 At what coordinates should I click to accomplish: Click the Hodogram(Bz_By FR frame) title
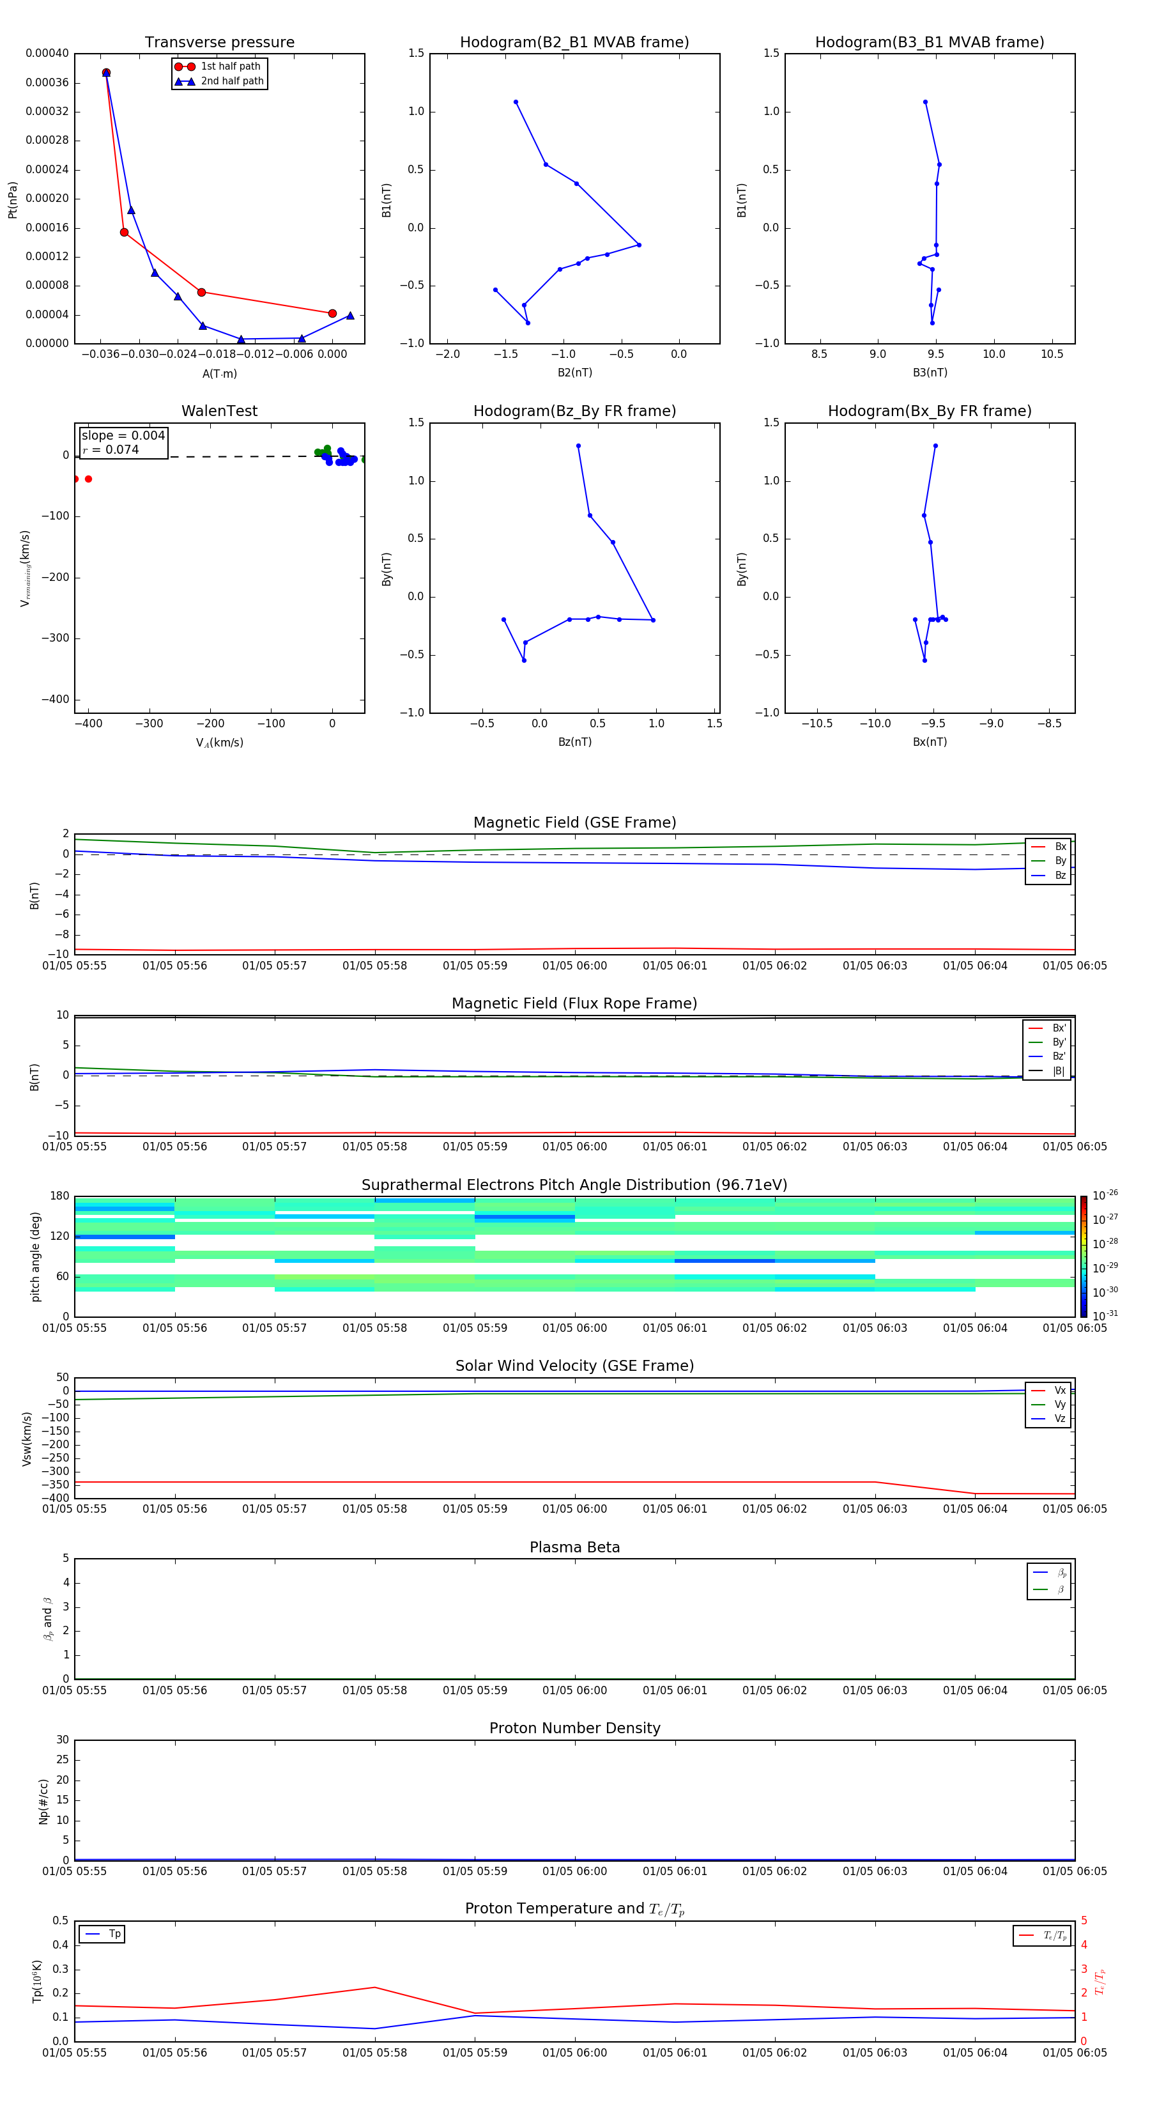pos(574,411)
